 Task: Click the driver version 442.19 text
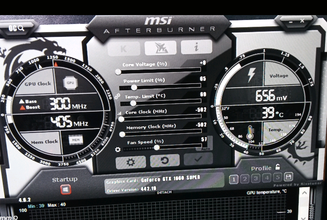point(148,189)
